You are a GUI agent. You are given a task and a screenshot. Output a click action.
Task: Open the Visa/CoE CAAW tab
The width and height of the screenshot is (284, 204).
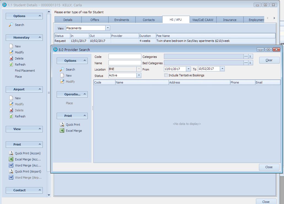(x=202, y=20)
